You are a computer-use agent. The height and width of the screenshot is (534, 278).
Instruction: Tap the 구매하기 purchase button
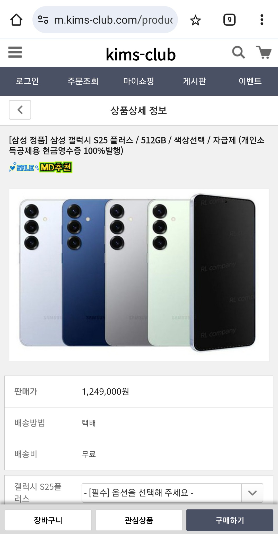pos(230,520)
